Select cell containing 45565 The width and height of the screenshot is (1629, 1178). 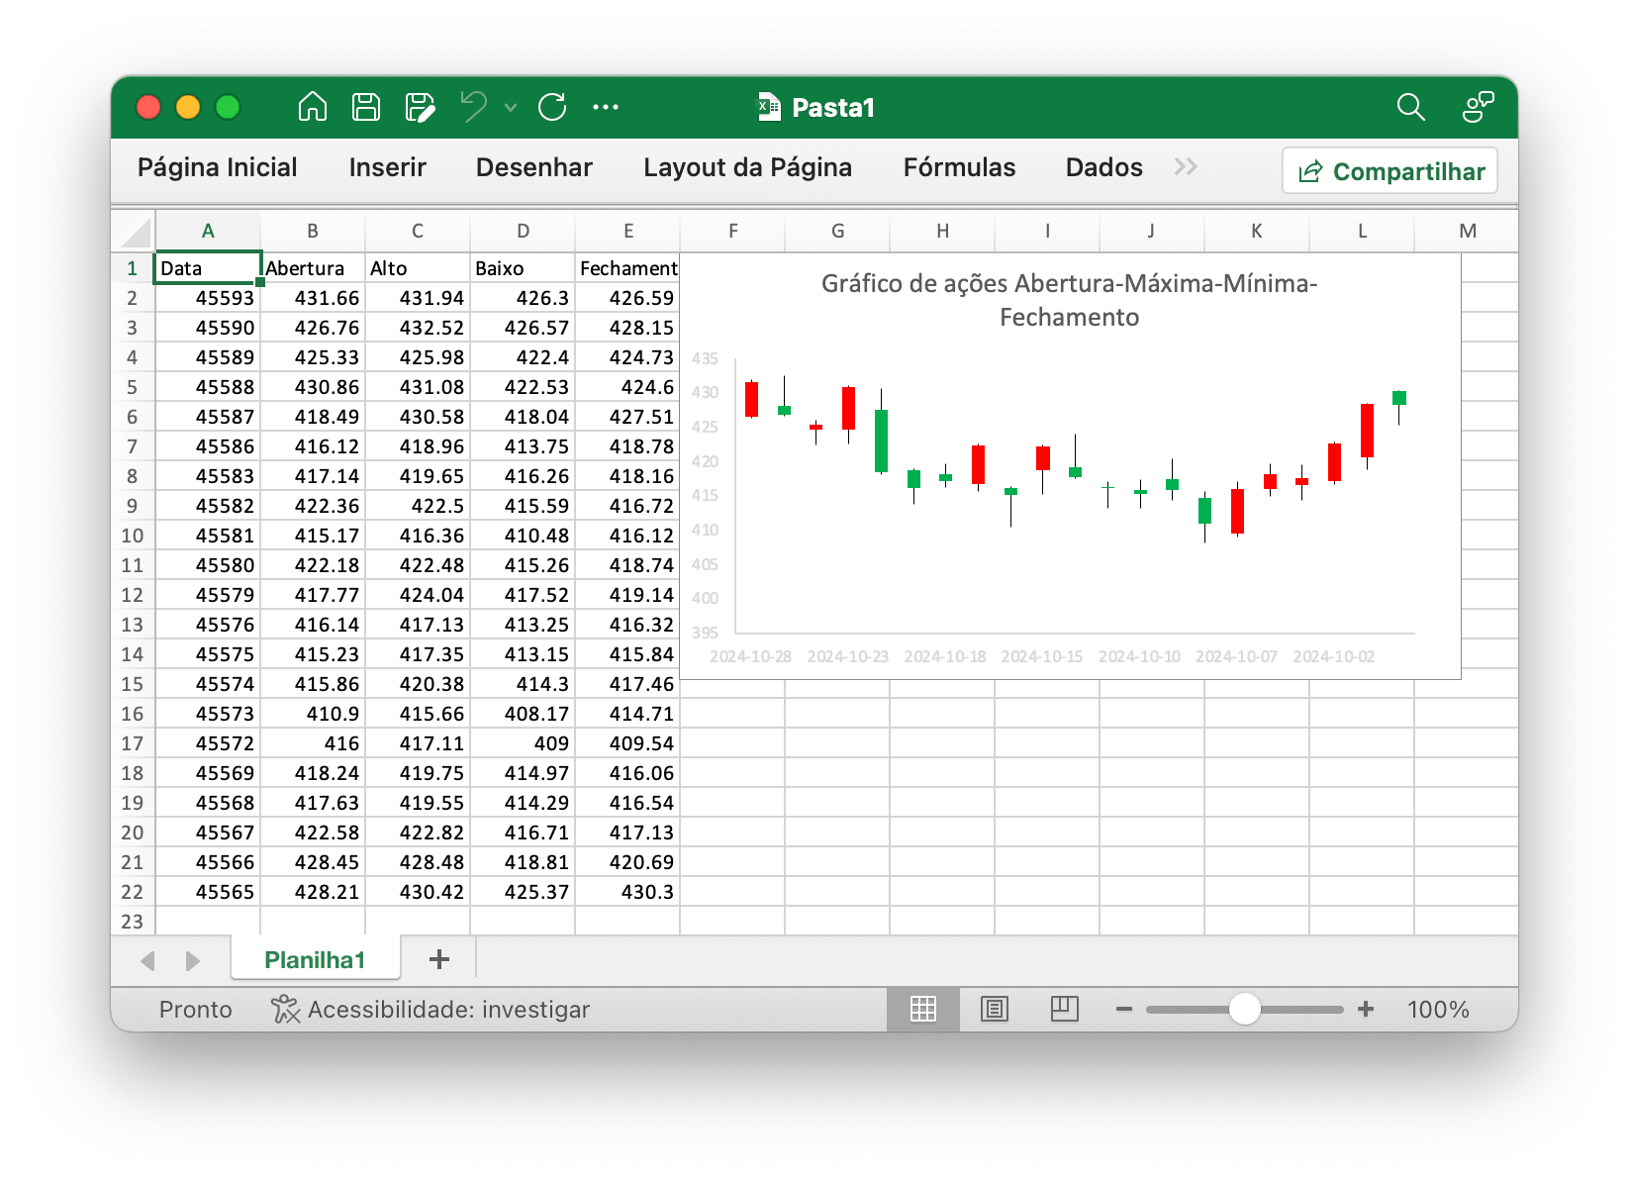point(208,892)
